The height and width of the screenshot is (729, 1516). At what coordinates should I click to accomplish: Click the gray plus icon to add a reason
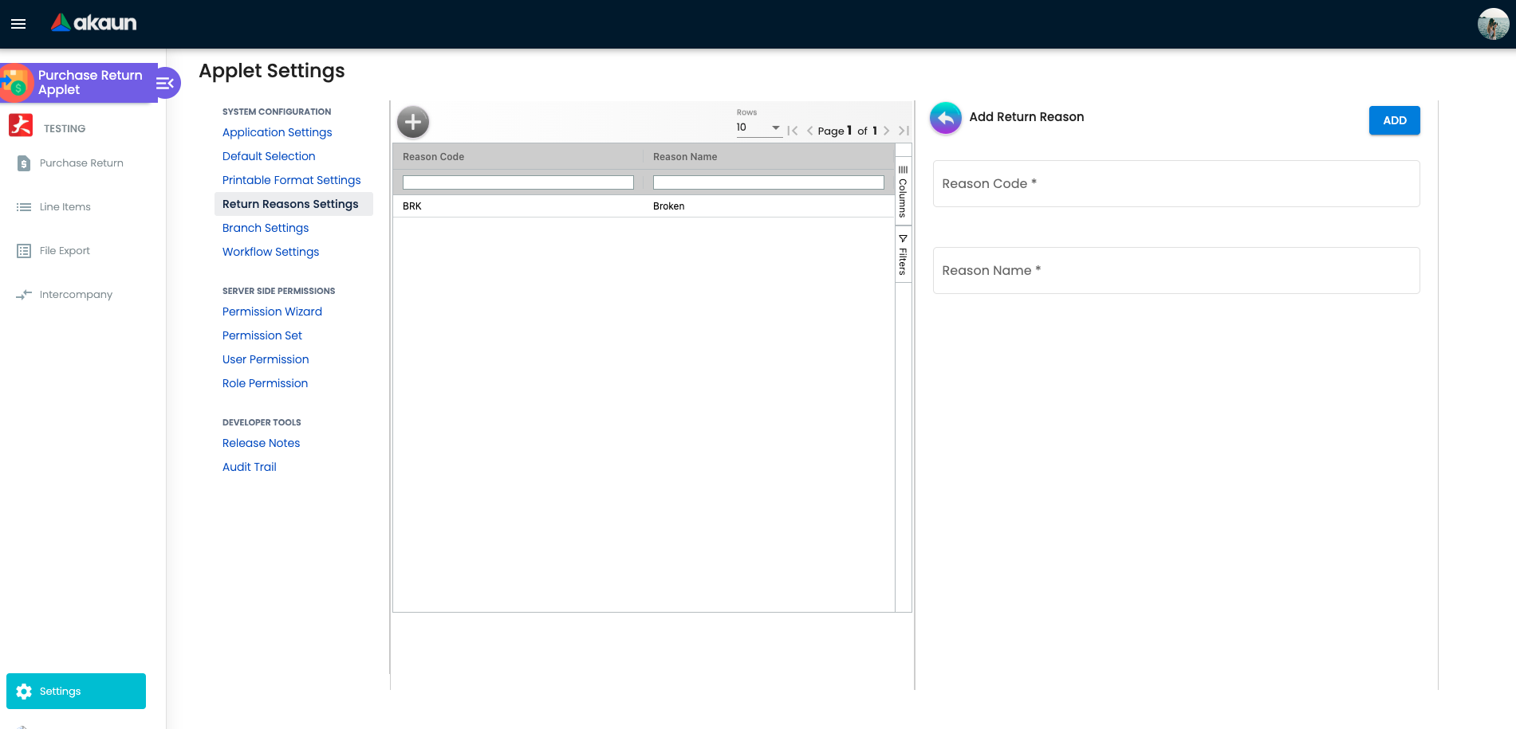click(x=413, y=122)
